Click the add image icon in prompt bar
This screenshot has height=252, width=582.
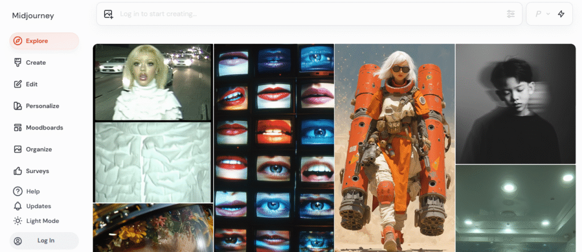pyautogui.click(x=109, y=14)
